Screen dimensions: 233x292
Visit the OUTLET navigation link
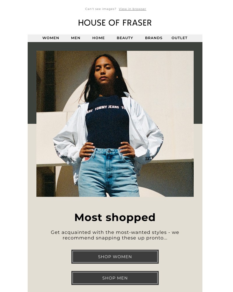click(x=179, y=38)
